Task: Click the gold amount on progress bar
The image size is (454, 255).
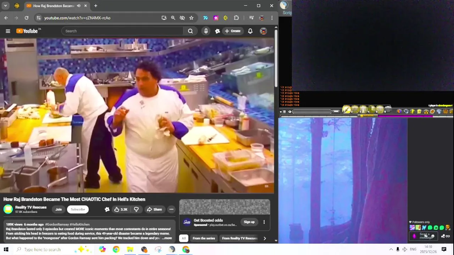Action: click(x=368, y=116)
